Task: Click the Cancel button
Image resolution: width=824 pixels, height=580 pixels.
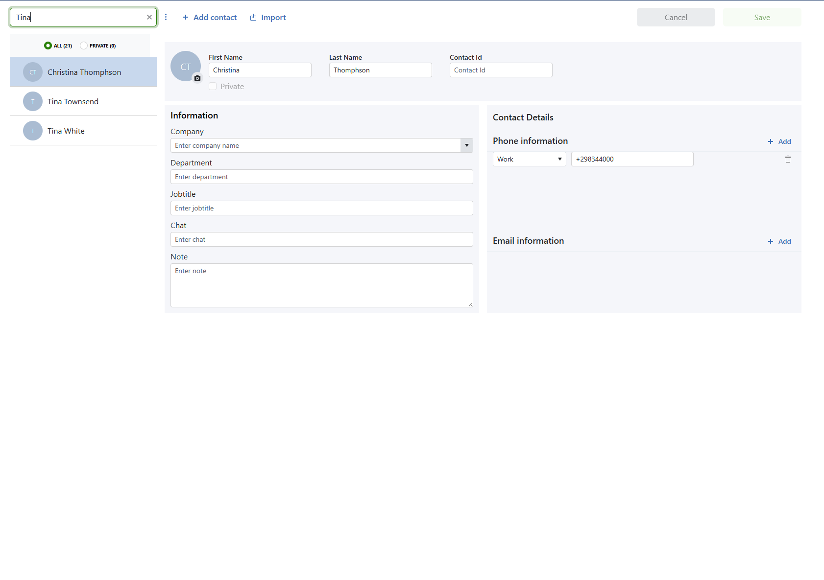Action: click(676, 17)
